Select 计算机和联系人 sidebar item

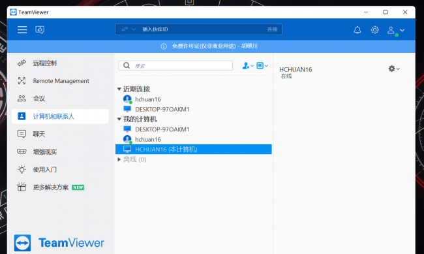[60, 116]
